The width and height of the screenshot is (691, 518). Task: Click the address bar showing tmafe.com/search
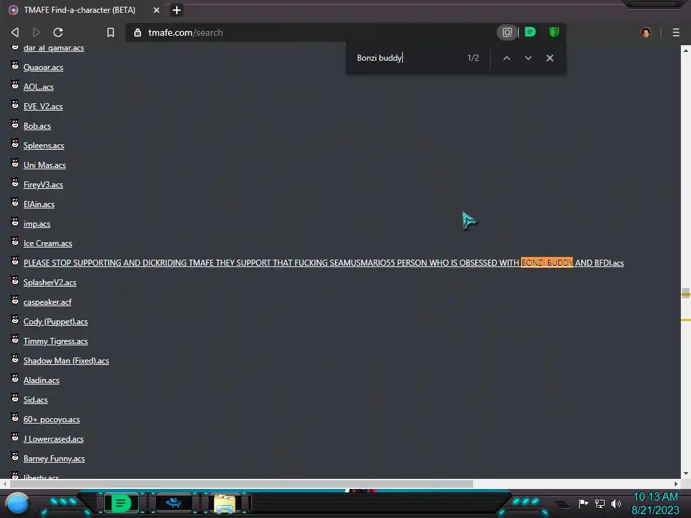[x=308, y=32]
